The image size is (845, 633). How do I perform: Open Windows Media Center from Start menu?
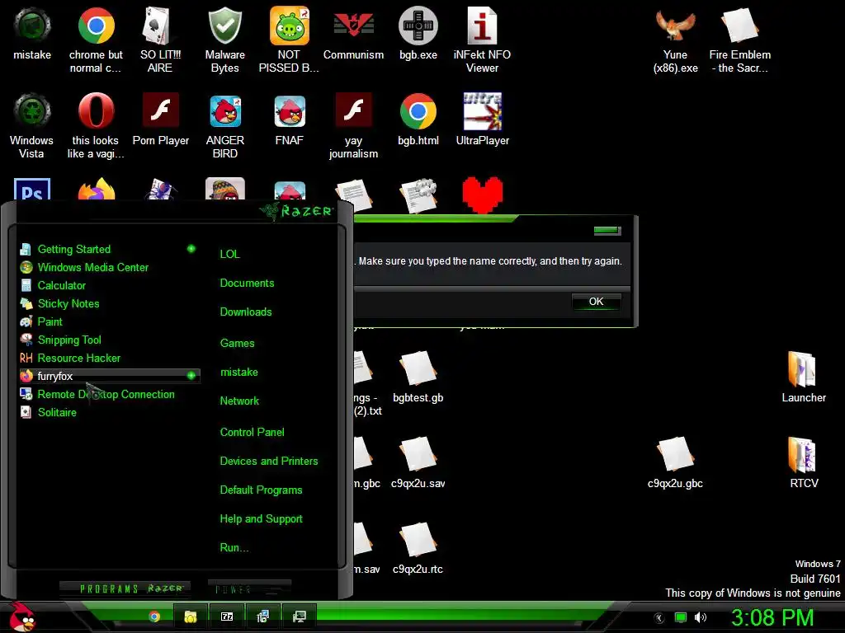click(x=110, y=268)
